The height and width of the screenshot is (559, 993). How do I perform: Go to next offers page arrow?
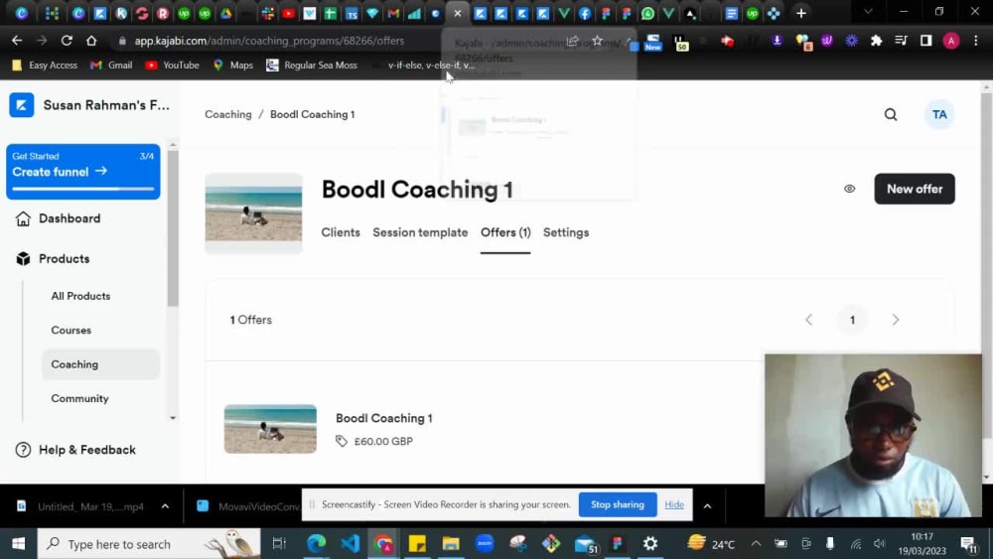tap(896, 320)
